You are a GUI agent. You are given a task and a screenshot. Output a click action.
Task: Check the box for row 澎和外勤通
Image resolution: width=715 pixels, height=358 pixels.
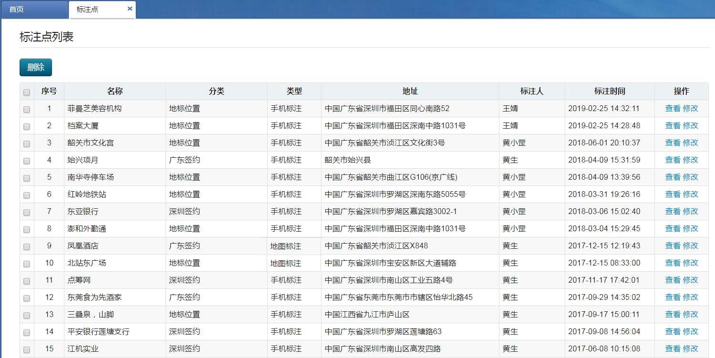27,229
